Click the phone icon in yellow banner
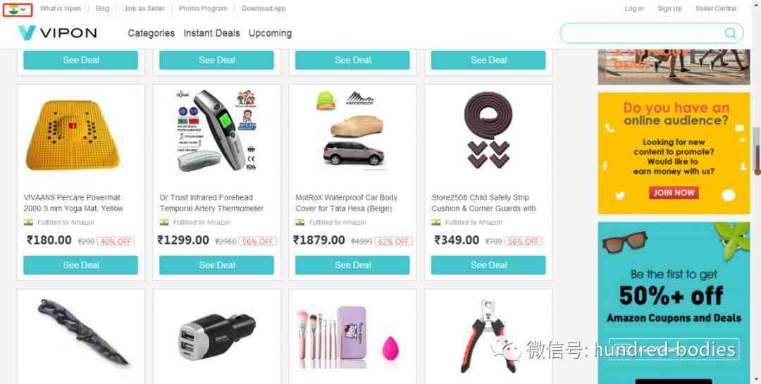 pyautogui.click(x=610, y=128)
